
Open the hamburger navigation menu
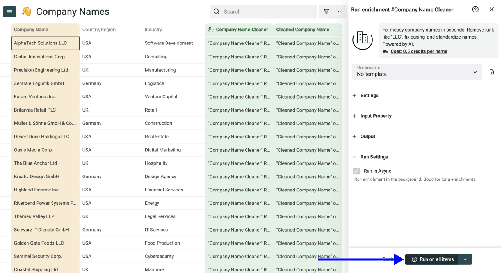pos(9,11)
